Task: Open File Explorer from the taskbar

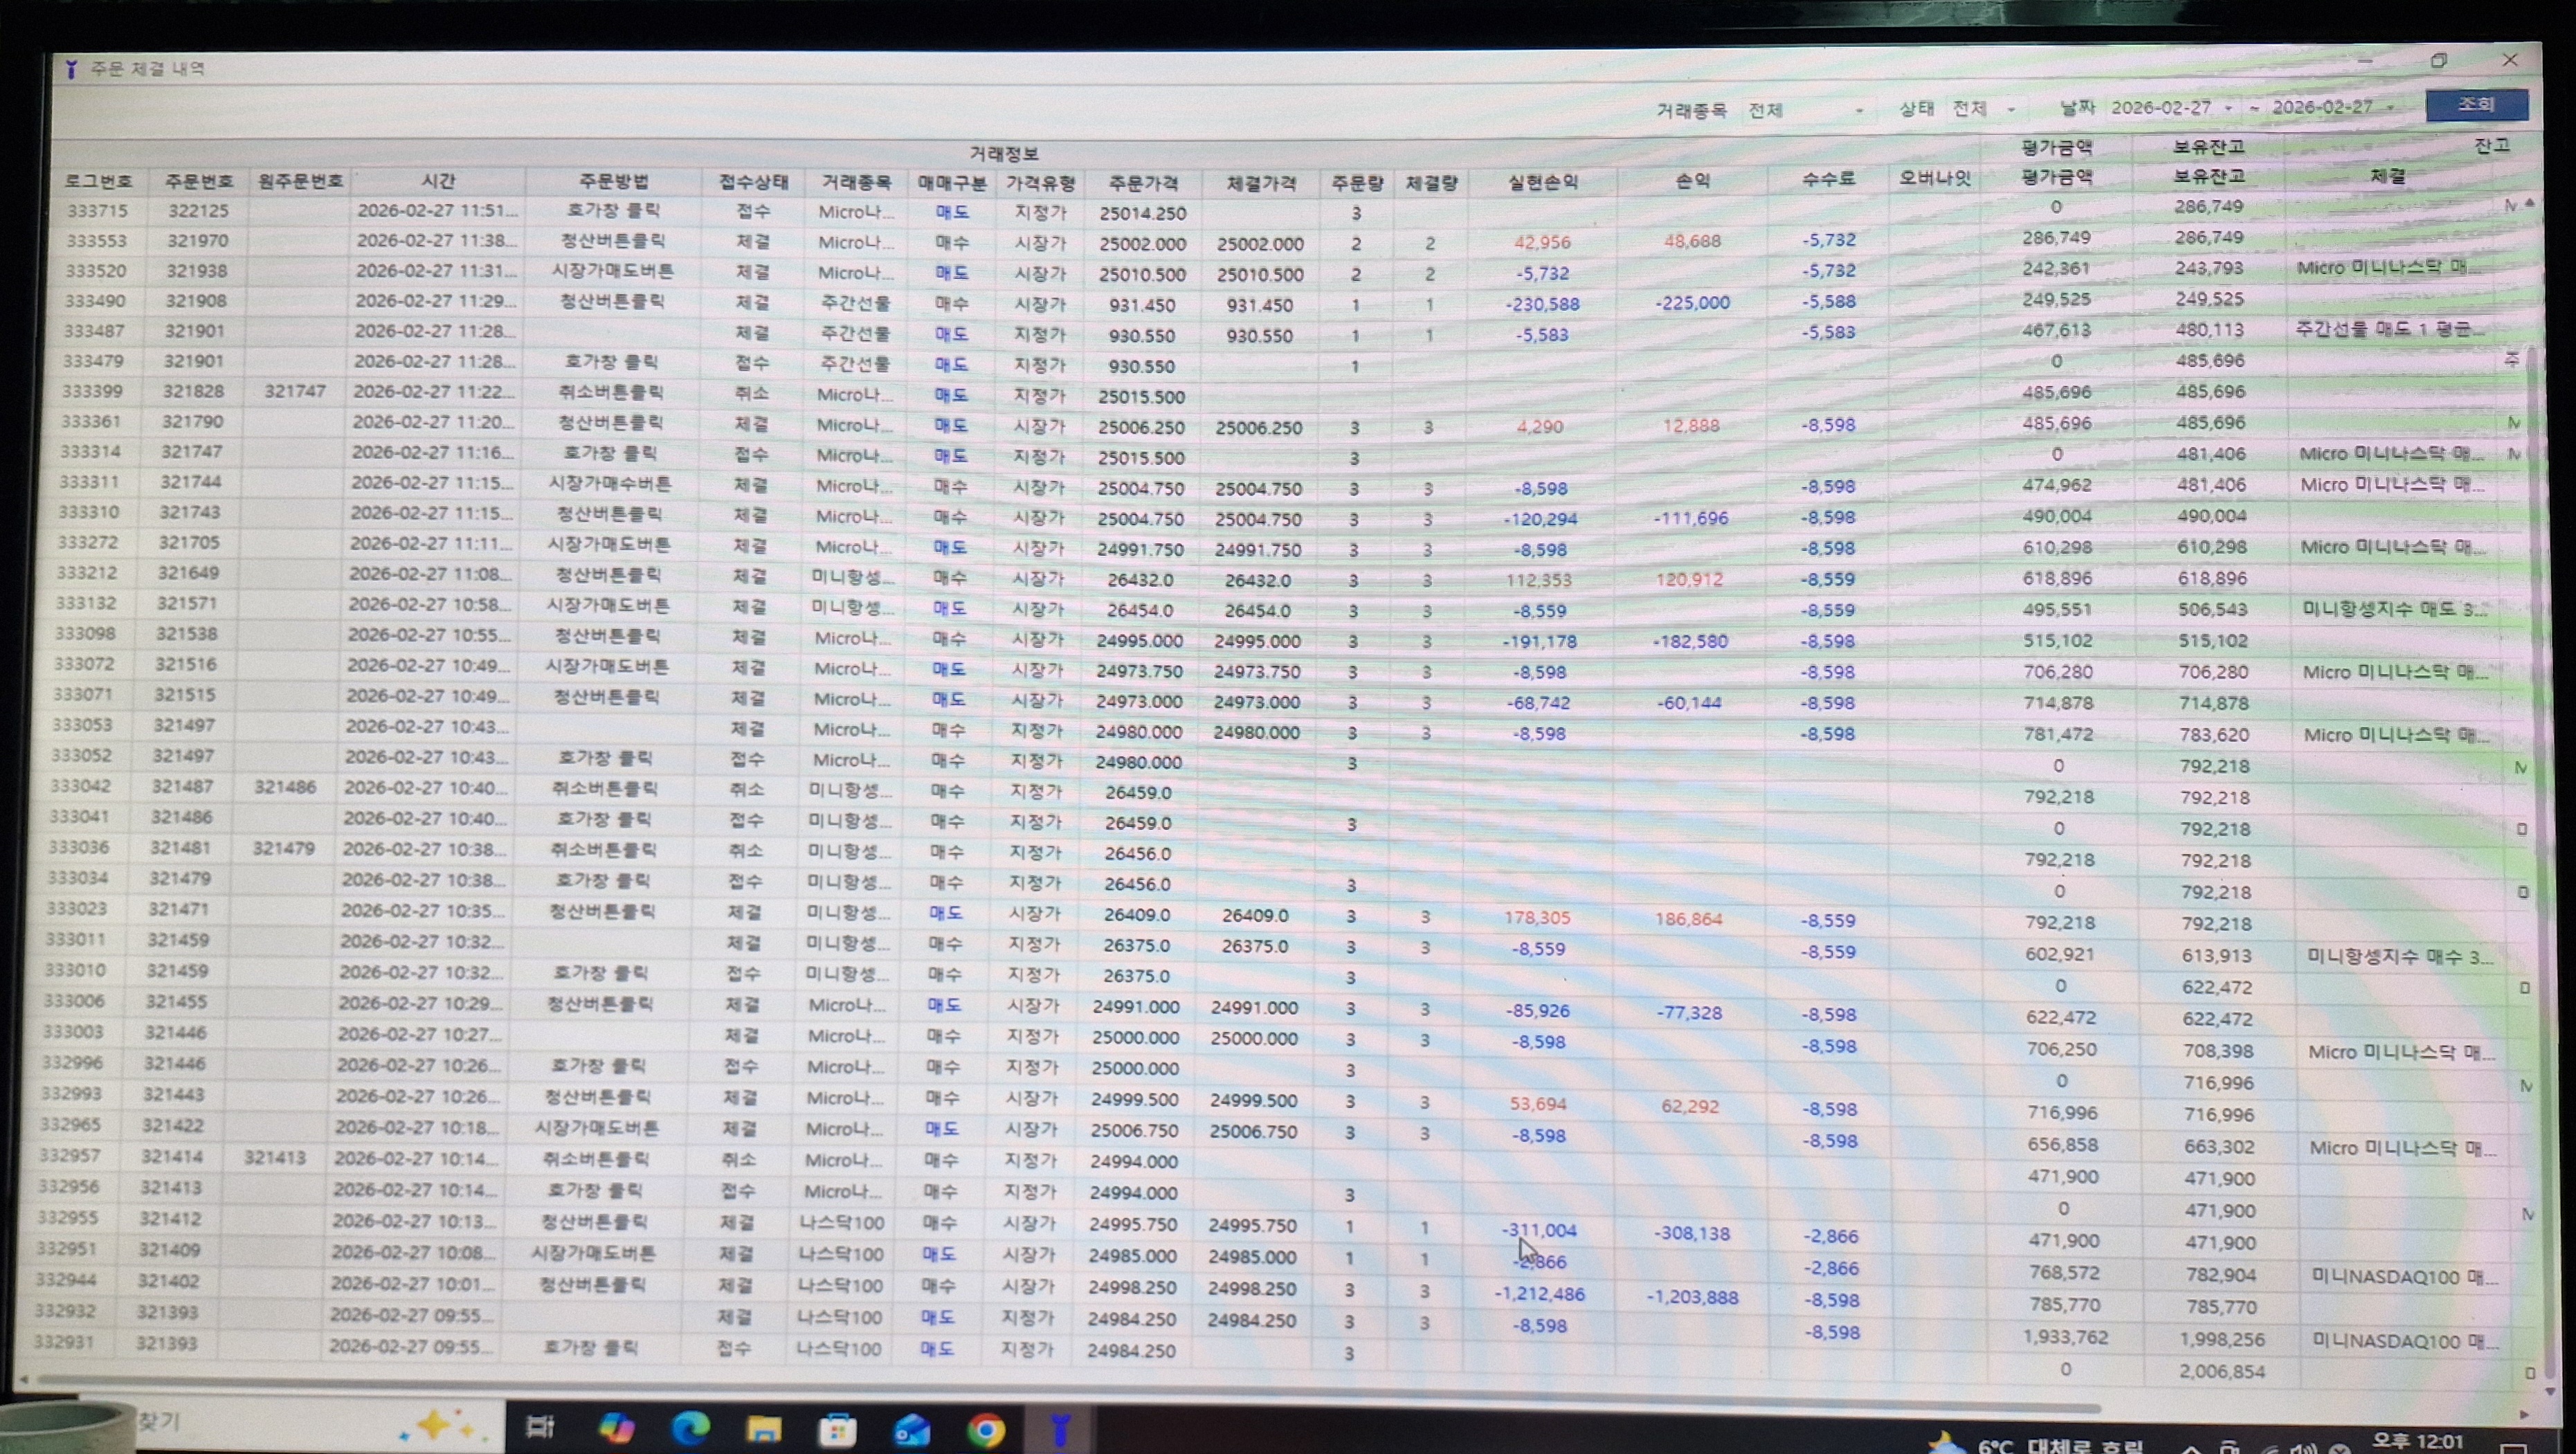Action: tap(764, 1429)
